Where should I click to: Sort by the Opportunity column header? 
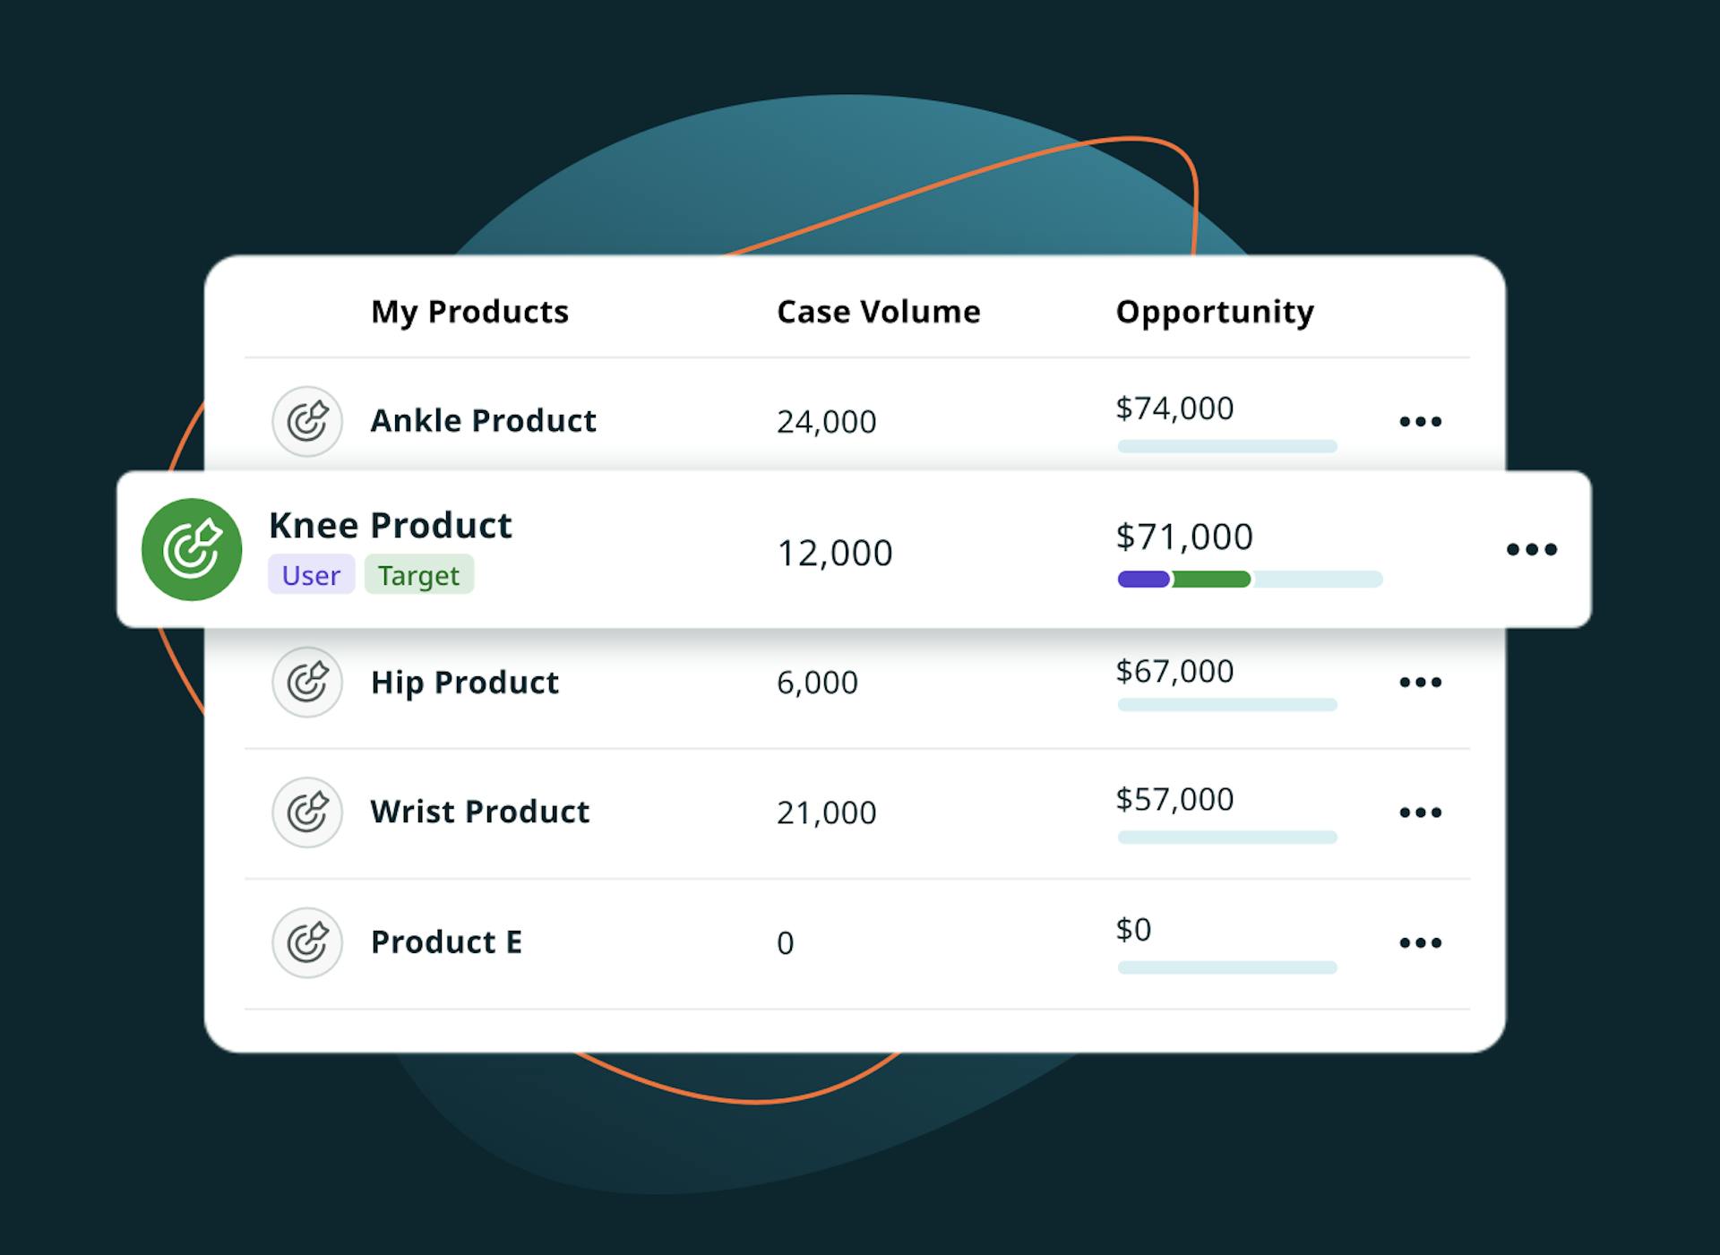(x=1214, y=311)
